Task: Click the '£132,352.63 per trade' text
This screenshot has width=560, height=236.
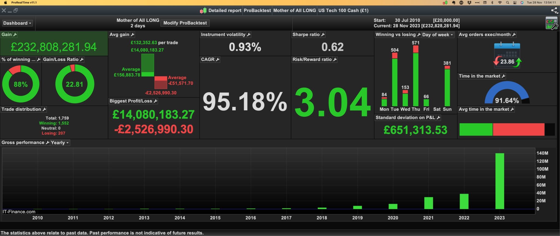Action: pos(154,43)
